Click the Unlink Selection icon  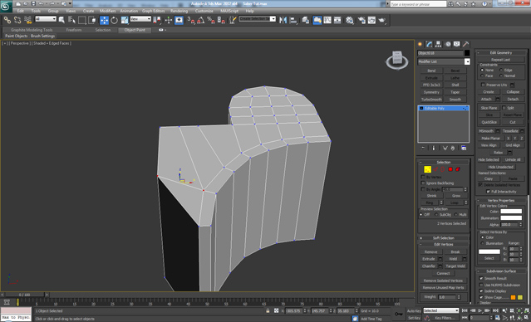17,20
